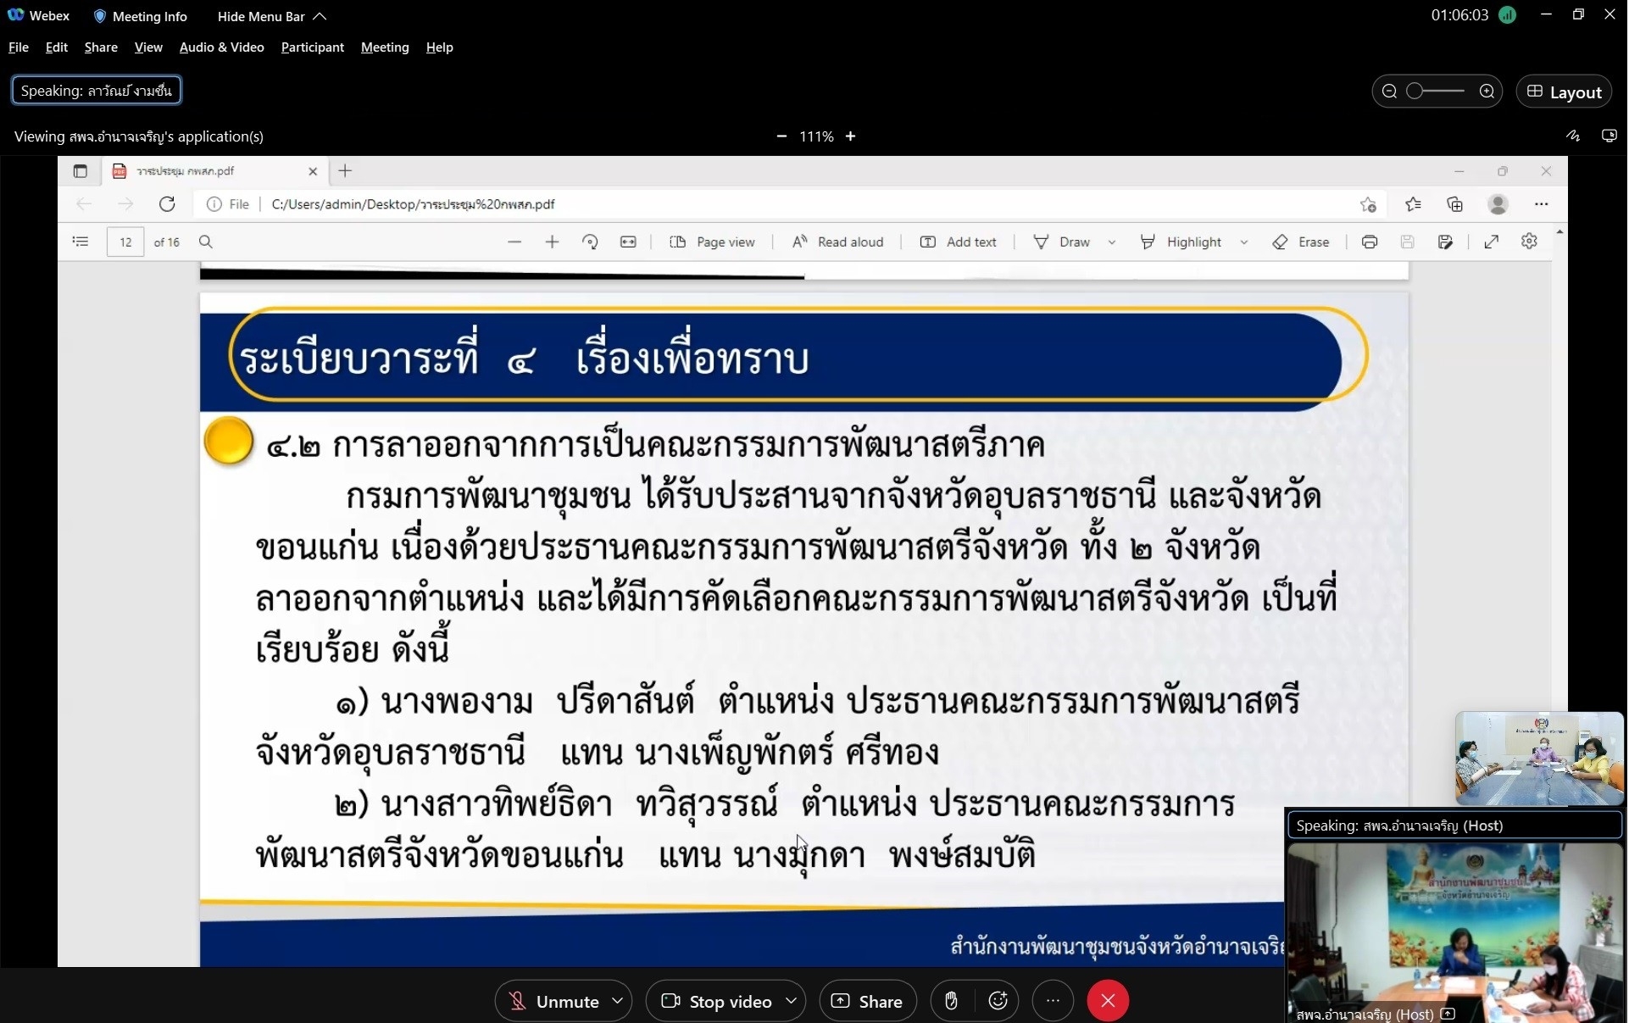Click the PDF rotate icon

[590, 242]
